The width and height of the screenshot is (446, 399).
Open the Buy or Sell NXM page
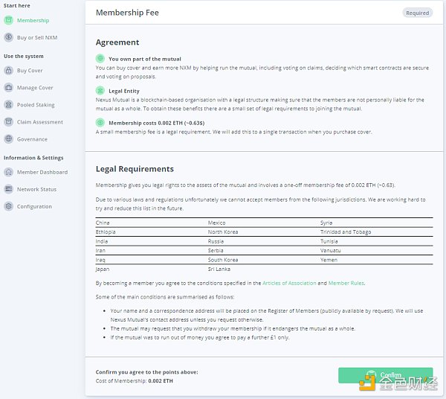pyautogui.click(x=37, y=38)
